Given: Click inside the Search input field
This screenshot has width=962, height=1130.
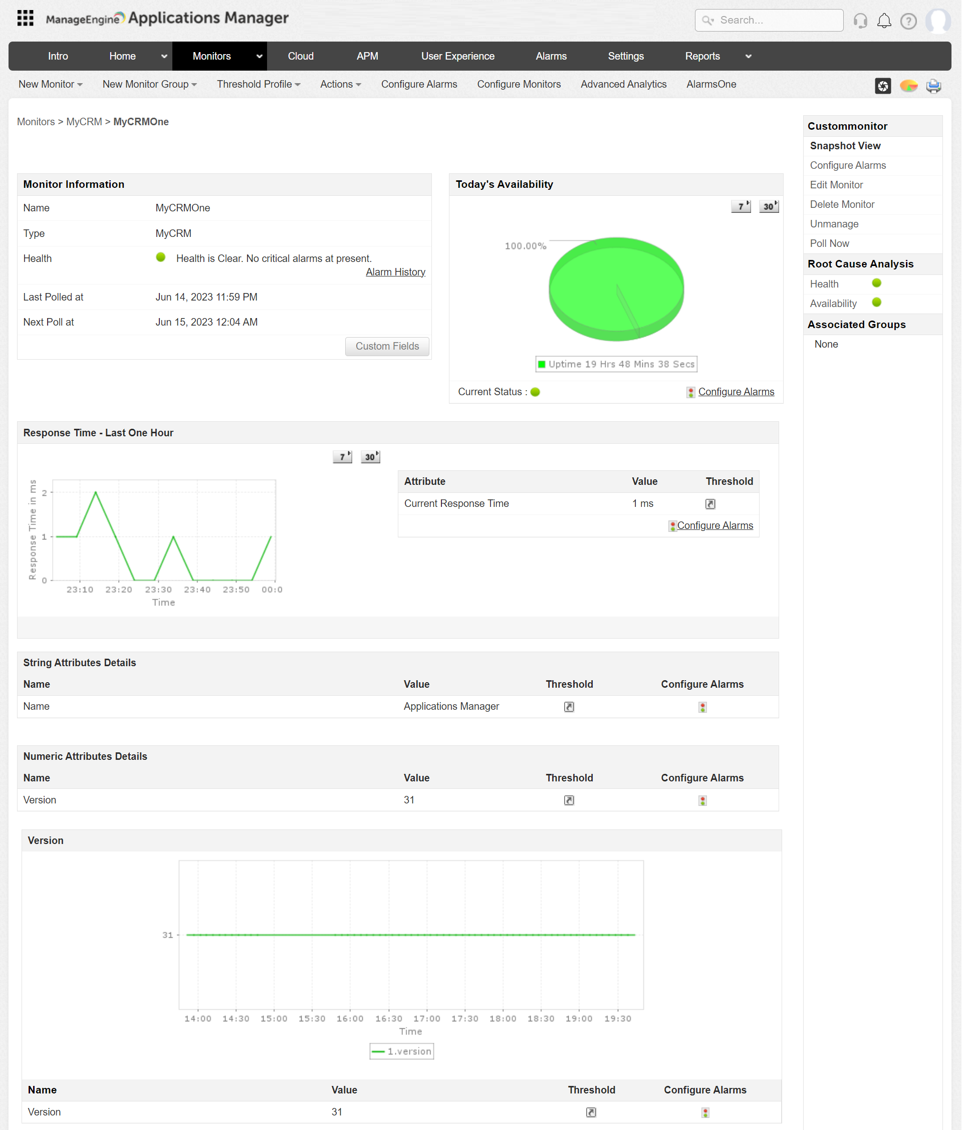Looking at the screenshot, I should (775, 20).
